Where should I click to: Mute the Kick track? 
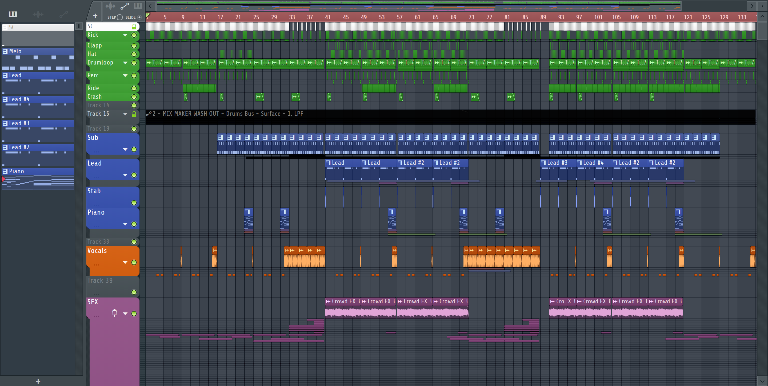134,35
